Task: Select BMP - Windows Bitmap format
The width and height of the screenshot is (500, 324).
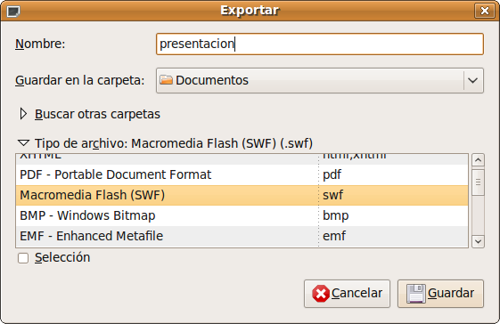Action: pos(242,215)
